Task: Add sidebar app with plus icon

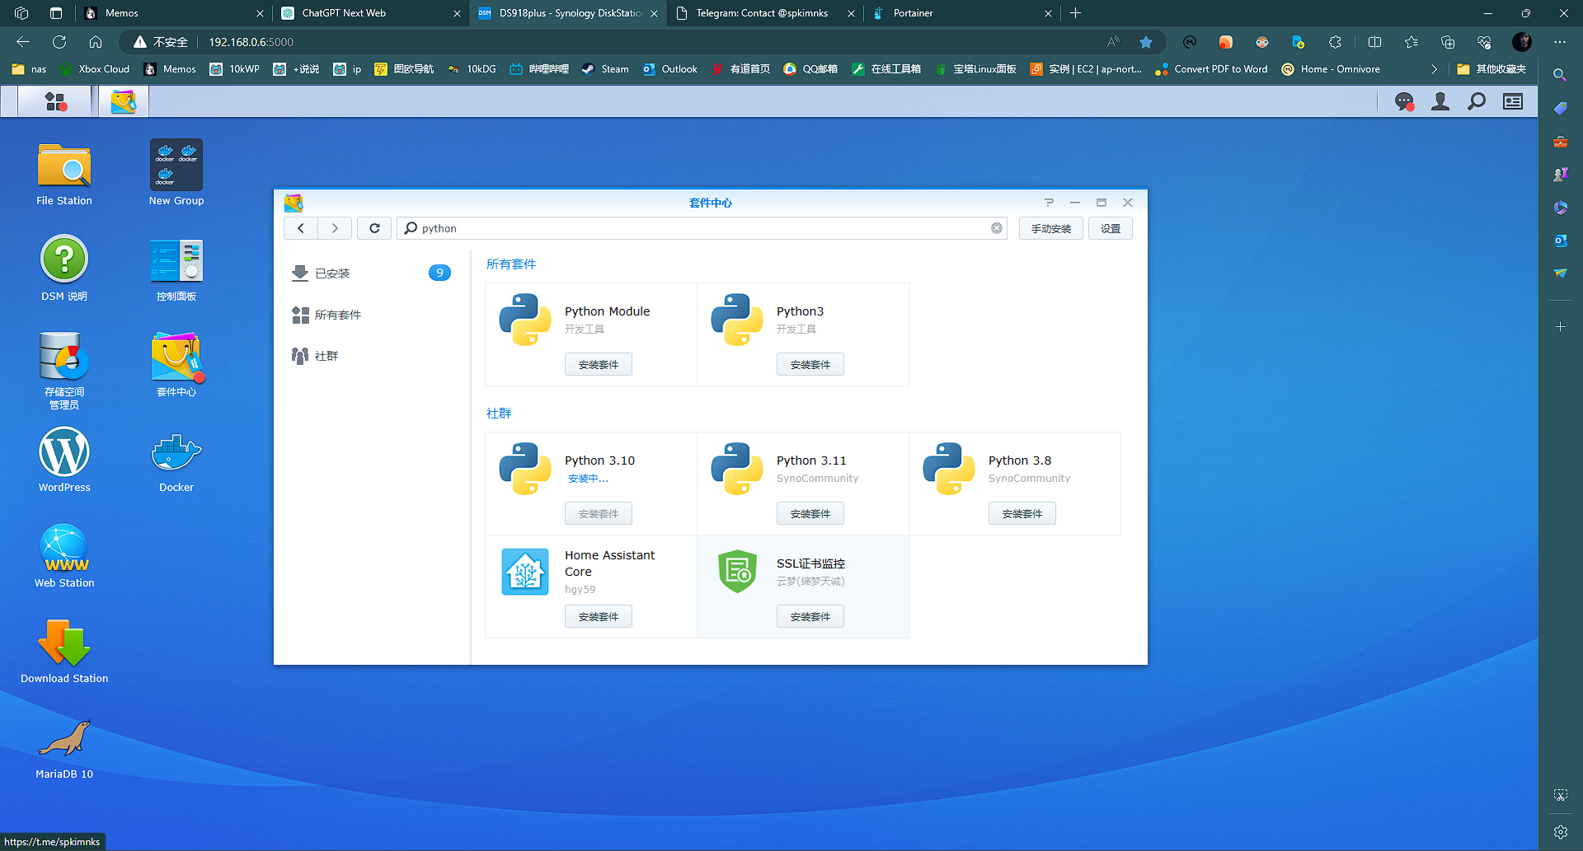Action: click(1560, 327)
